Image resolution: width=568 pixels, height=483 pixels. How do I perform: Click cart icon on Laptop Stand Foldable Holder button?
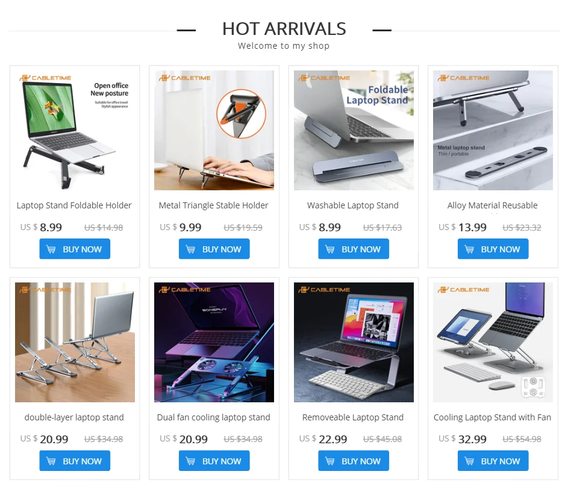[51, 249]
